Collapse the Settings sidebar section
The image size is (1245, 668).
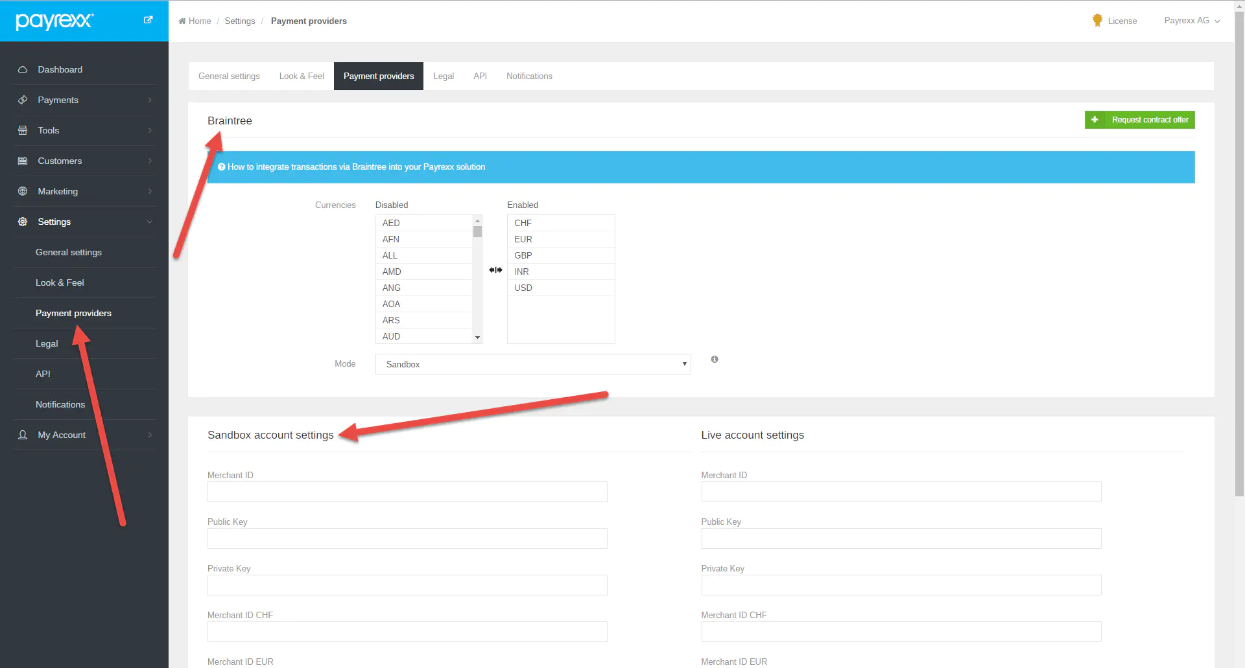[84, 222]
